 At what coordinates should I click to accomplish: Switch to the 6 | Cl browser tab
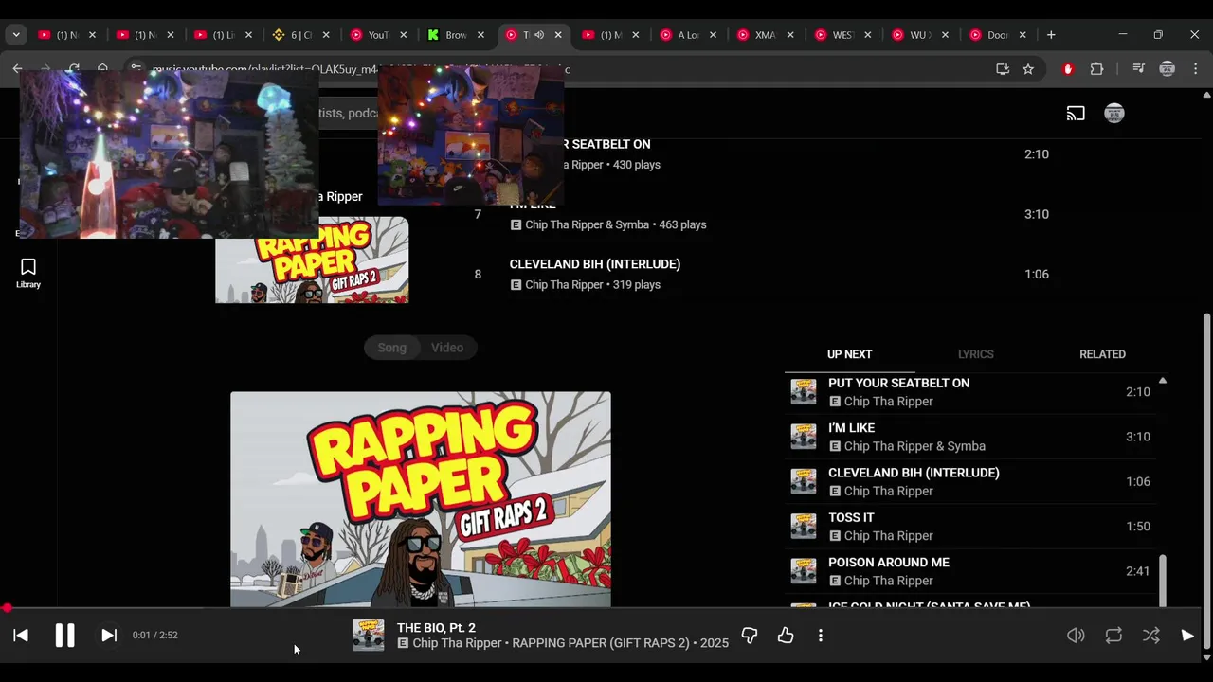pyautogui.click(x=299, y=35)
